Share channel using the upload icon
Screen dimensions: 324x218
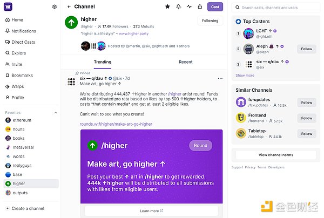click(200, 6)
